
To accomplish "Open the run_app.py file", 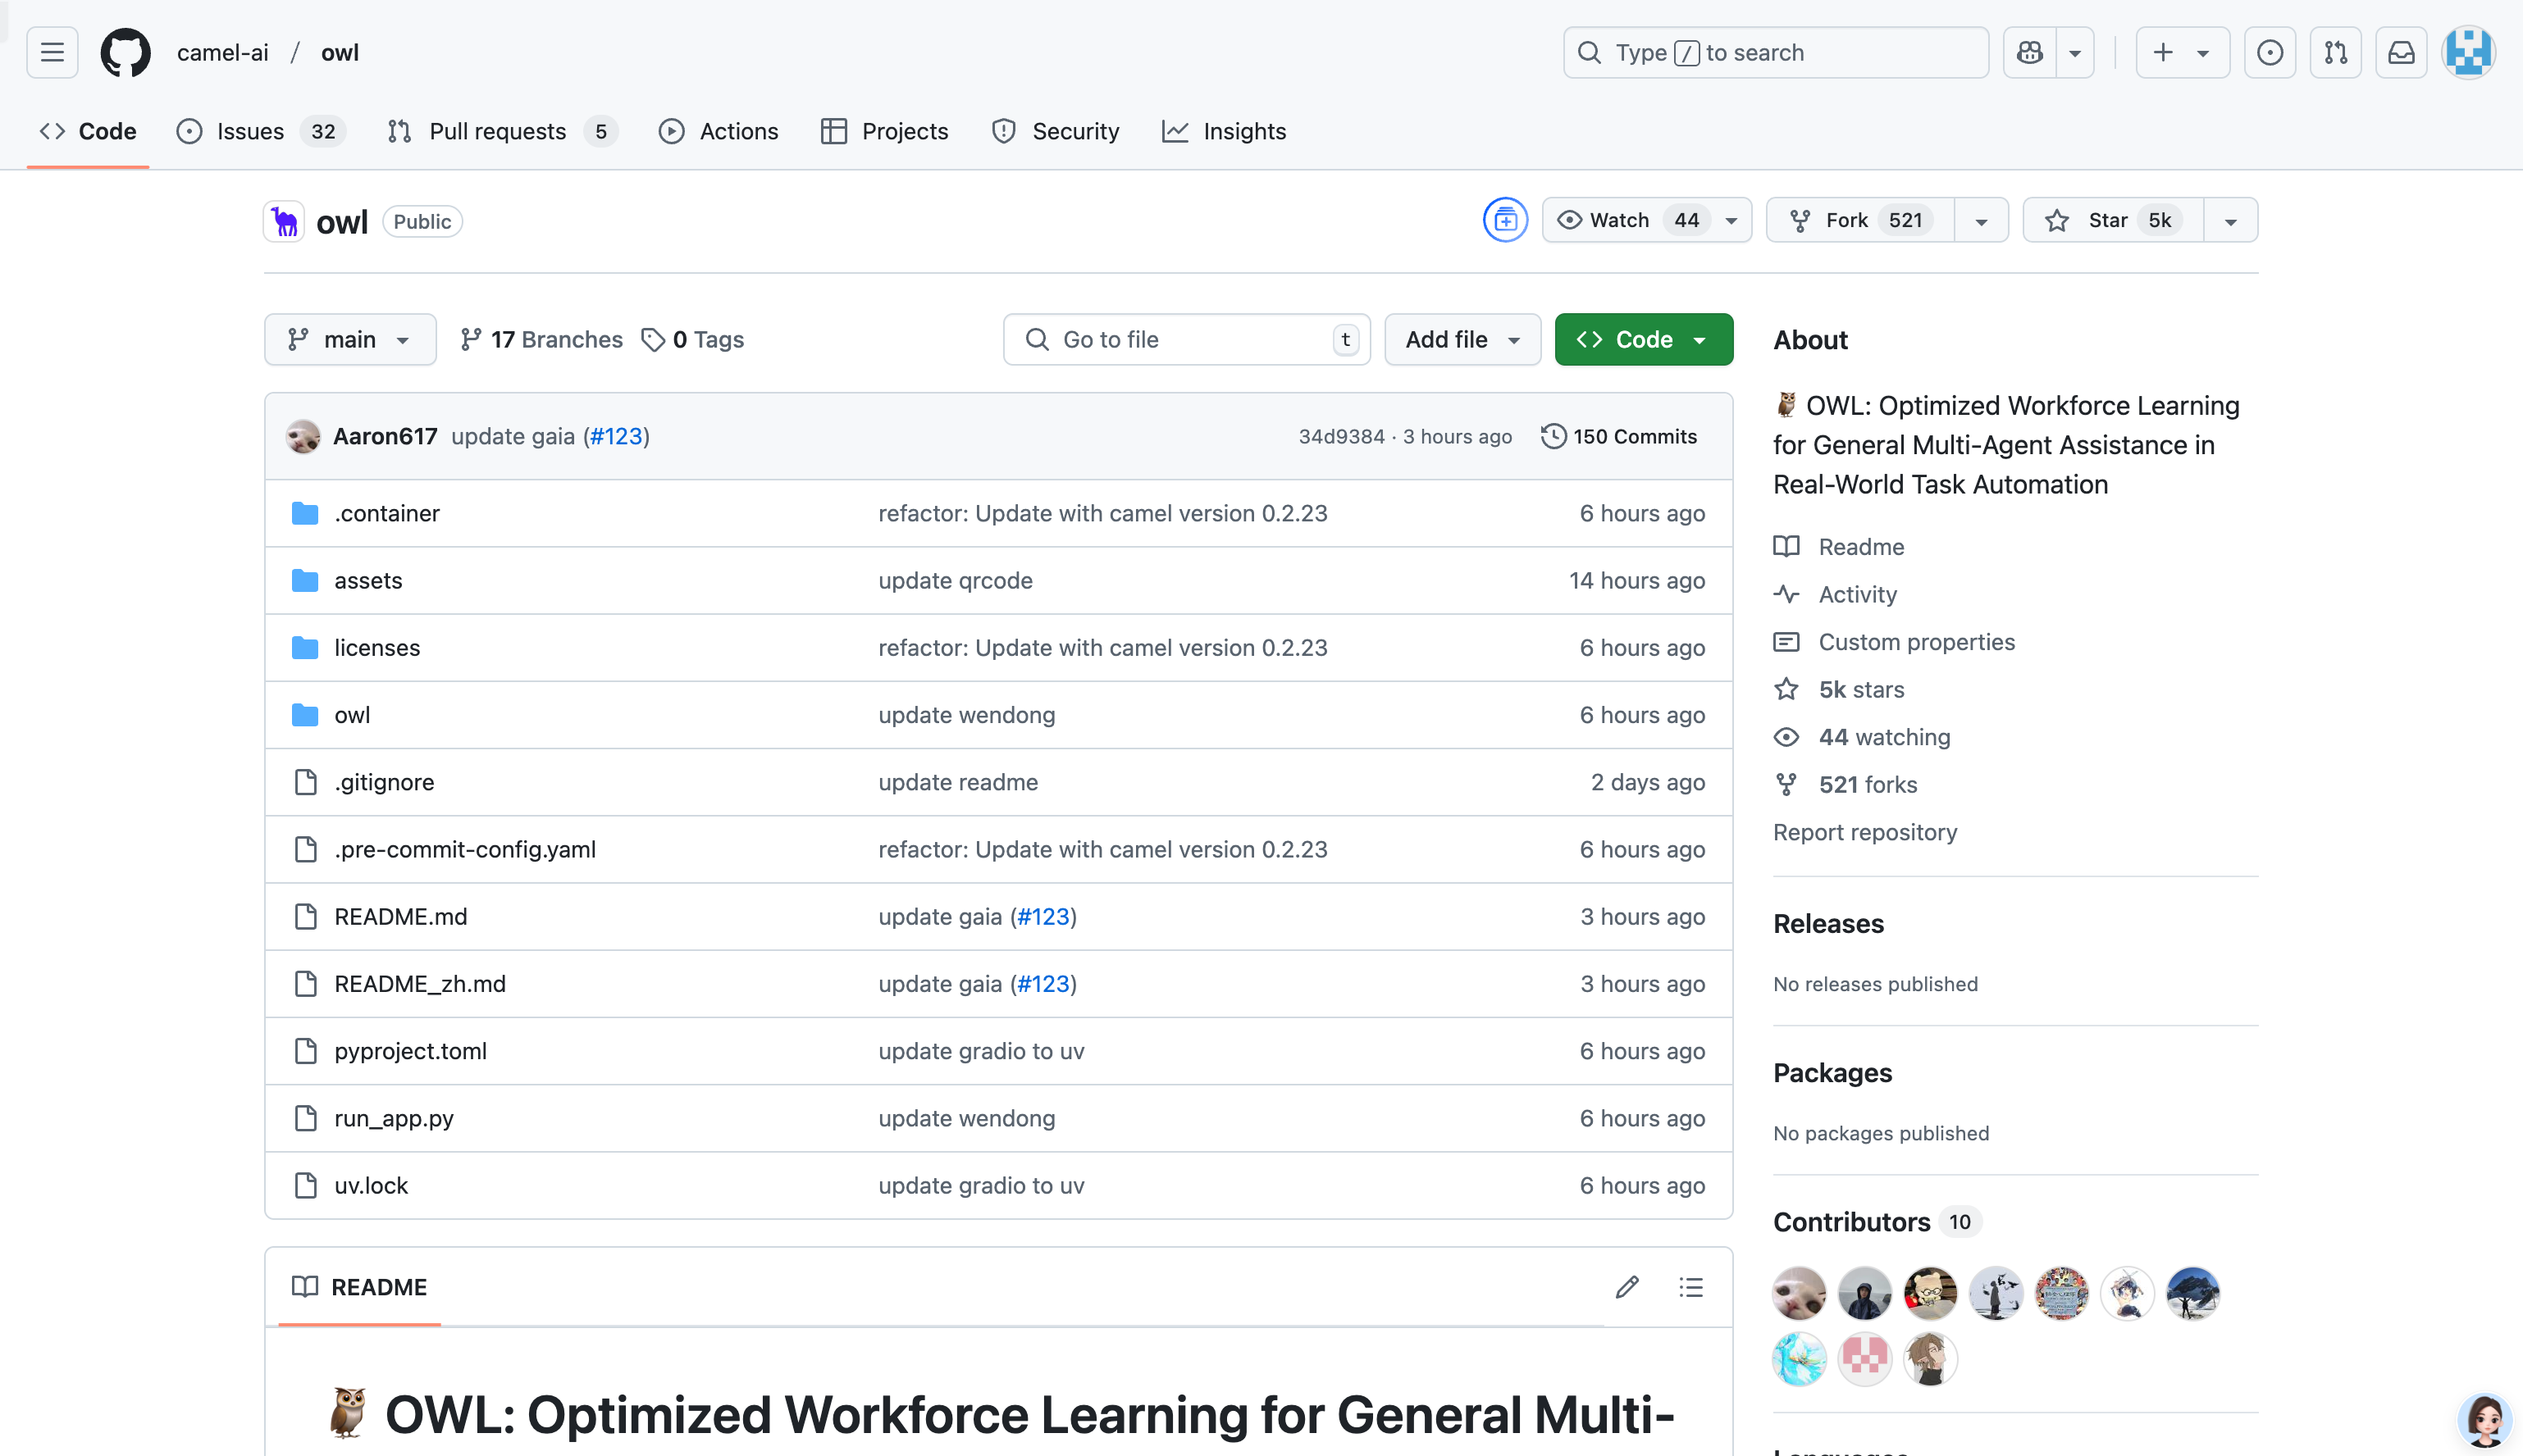I will pos(395,1118).
